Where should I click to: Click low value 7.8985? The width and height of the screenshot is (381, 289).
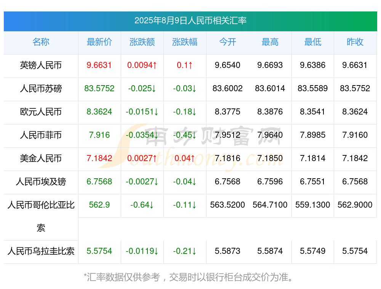pos(313,135)
